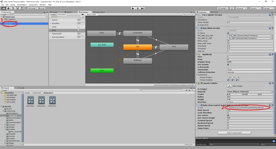The width and height of the screenshot is (276, 149).
Task: Toggle Is Keep Face checkbox
Action: tap(228, 25)
